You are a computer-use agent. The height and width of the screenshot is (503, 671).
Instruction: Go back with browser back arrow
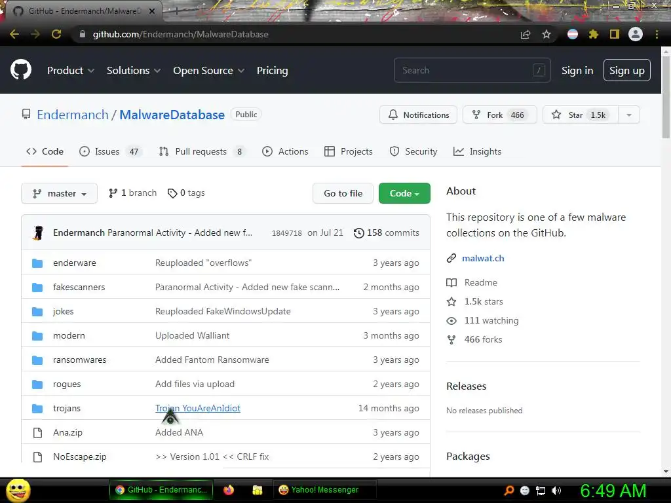pyautogui.click(x=14, y=34)
